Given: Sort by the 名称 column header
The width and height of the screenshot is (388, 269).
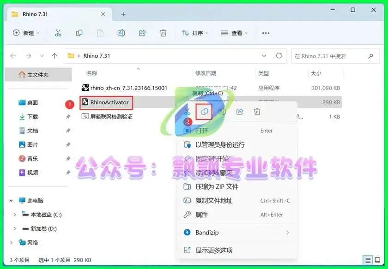Looking at the screenshot, I should [x=92, y=73].
